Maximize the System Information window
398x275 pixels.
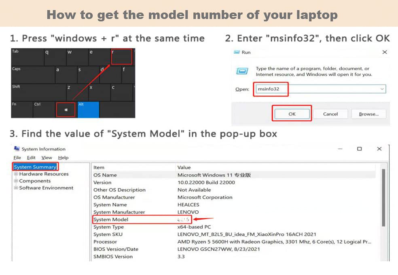360,149
